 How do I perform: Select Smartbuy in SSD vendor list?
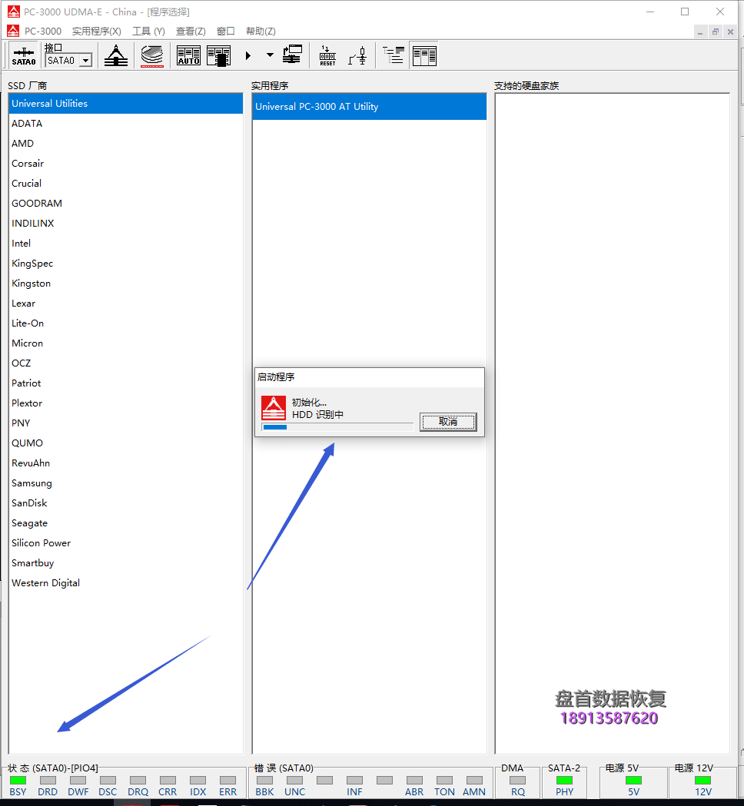tap(125, 563)
